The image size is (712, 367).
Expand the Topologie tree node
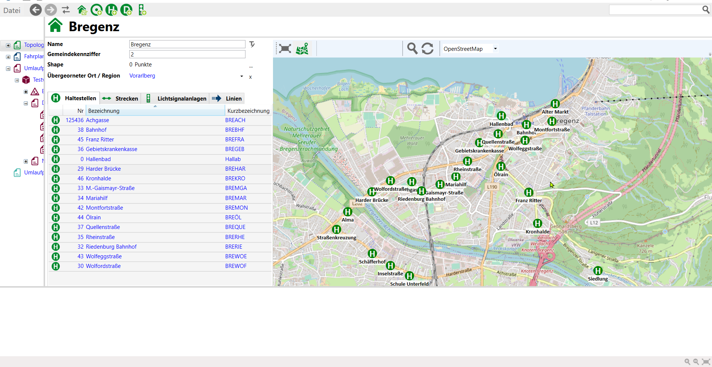8,45
